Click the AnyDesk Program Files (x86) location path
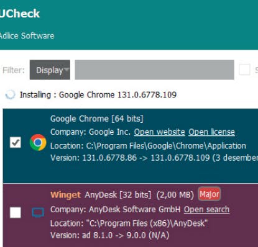Image resolution: width=258 pixels, height=247 pixels. tap(129, 223)
